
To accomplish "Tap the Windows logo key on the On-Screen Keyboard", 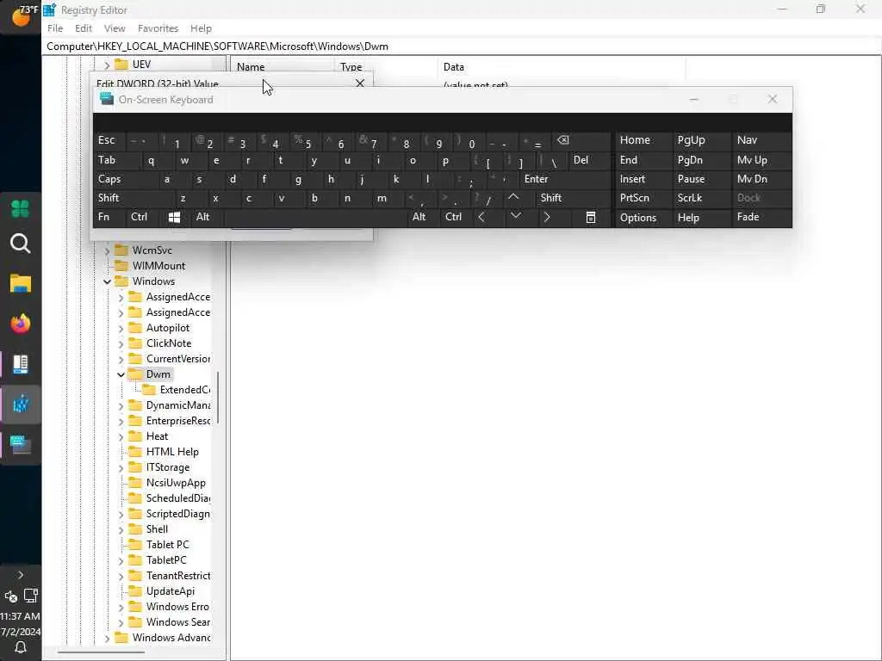I will point(174,218).
